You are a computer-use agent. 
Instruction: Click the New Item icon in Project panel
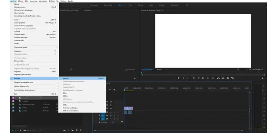[x=77, y=130]
